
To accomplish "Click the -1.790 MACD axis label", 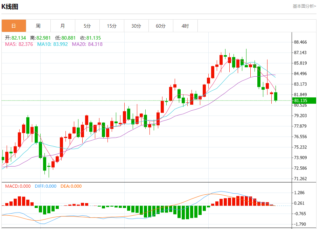I will (x=299, y=224).
